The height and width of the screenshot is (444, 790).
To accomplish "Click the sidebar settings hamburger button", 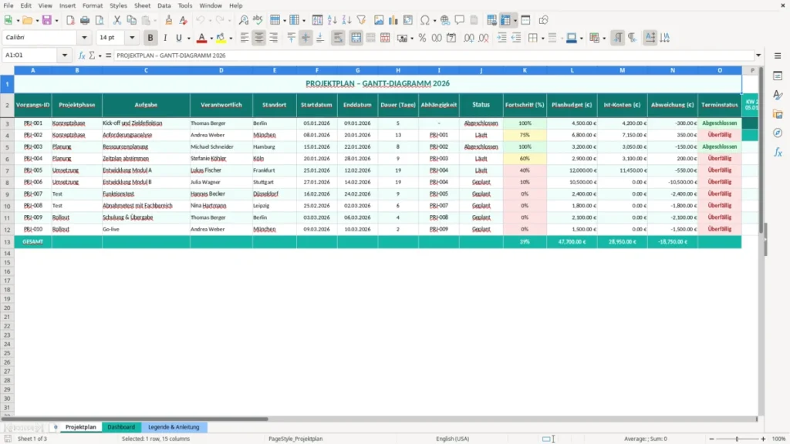I will coord(778,55).
